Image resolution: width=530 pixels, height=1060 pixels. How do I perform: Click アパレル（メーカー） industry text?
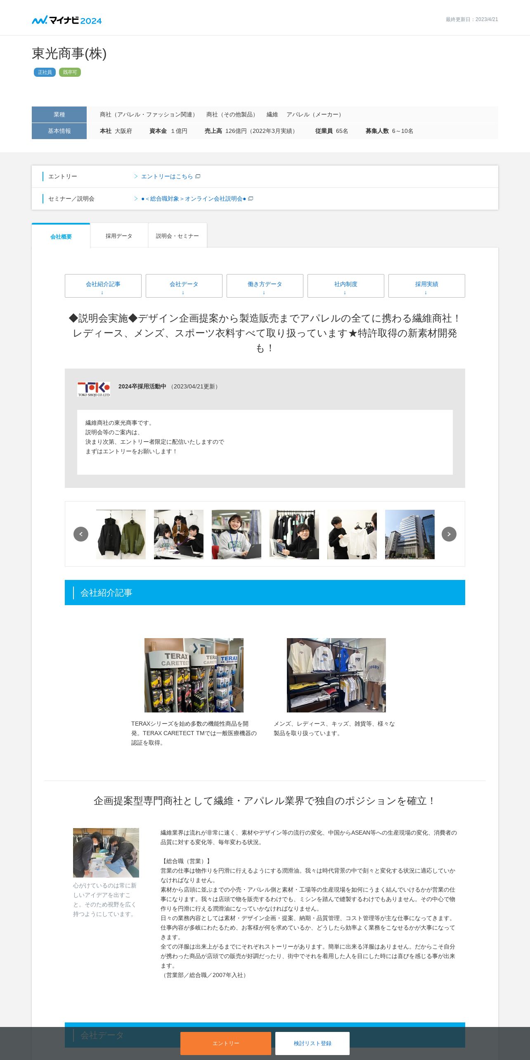(315, 114)
